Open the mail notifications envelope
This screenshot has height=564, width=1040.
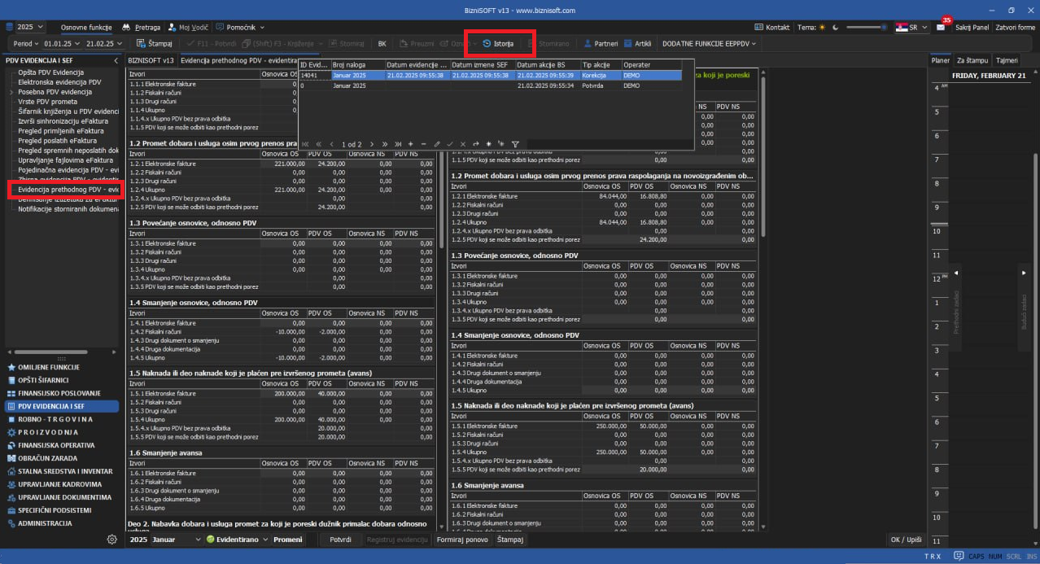(x=941, y=27)
